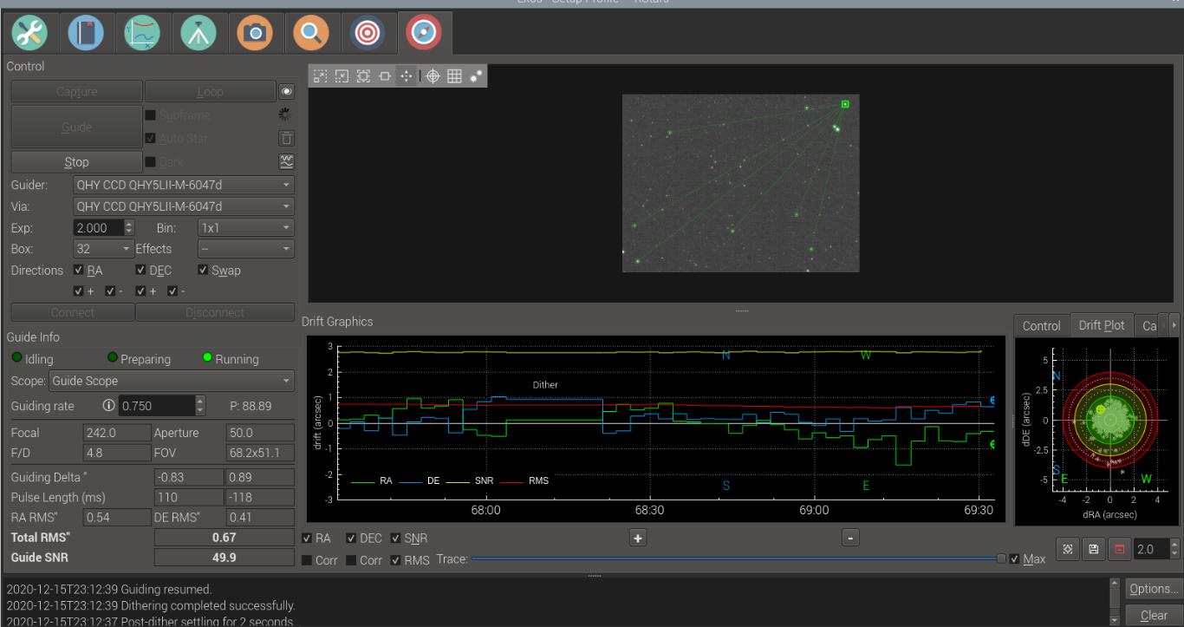Toggle the Max trace checkbox
The width and height of the screenshot is (1184, 627).
pos(1015,559)
